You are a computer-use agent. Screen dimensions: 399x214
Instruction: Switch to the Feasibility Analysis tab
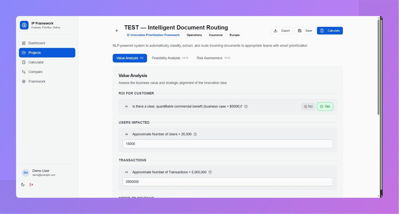(x=170, y=58)
